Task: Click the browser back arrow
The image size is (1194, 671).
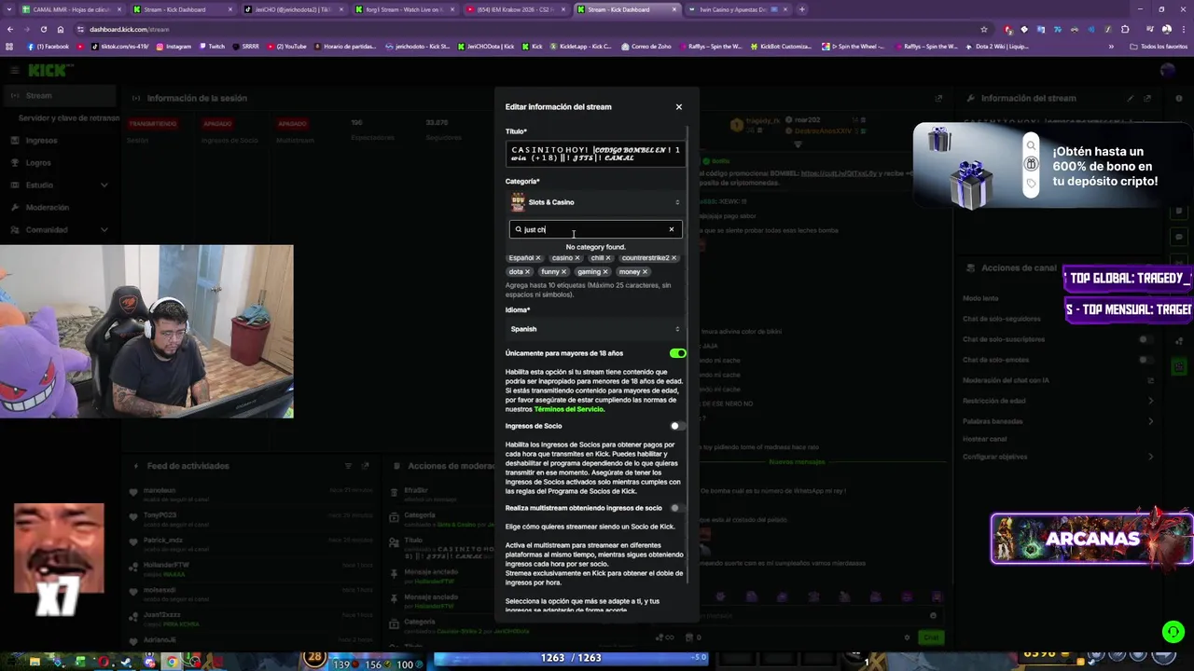Action: (10, 29)
